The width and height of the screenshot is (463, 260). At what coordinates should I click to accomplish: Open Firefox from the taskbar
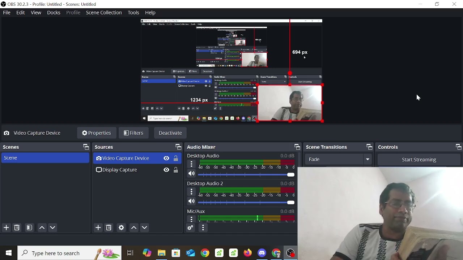point(247,253)
